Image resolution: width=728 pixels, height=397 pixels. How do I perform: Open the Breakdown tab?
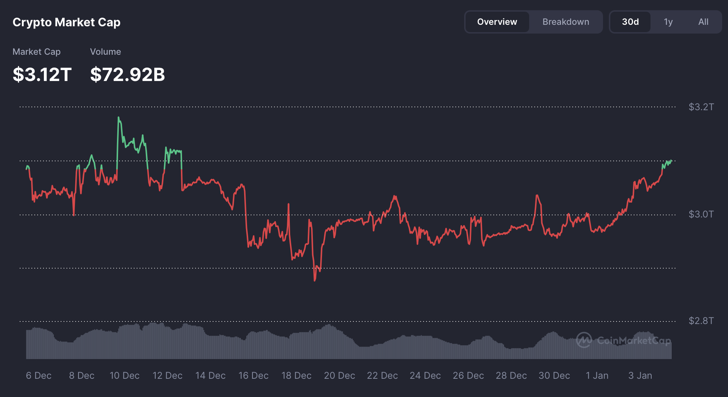[x=565, y=22]
